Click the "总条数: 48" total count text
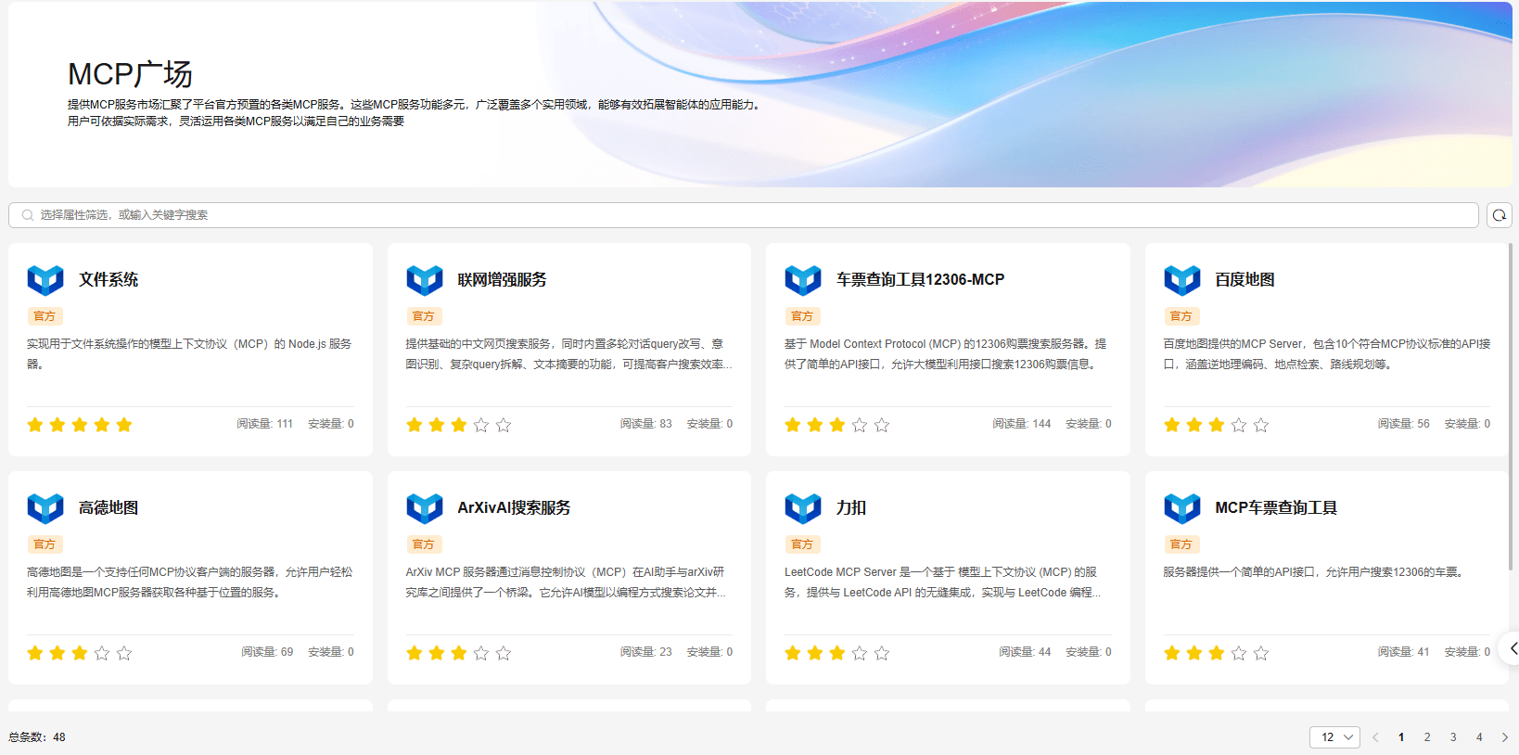 tap(37, 737)
